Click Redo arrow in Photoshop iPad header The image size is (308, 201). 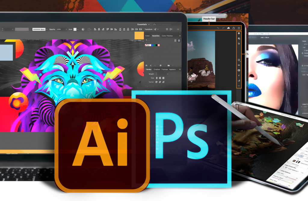coord(223,28)
